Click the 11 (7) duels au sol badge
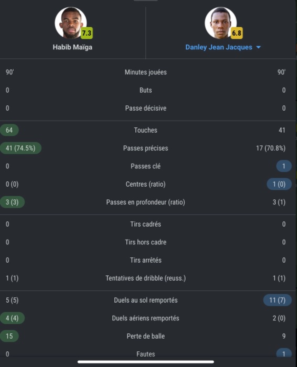This screenshot has height=367, width=297. (278, 300)
